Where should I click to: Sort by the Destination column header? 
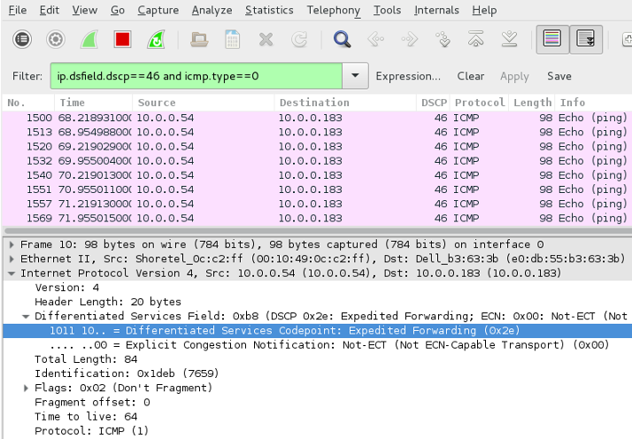click(345, 103)
